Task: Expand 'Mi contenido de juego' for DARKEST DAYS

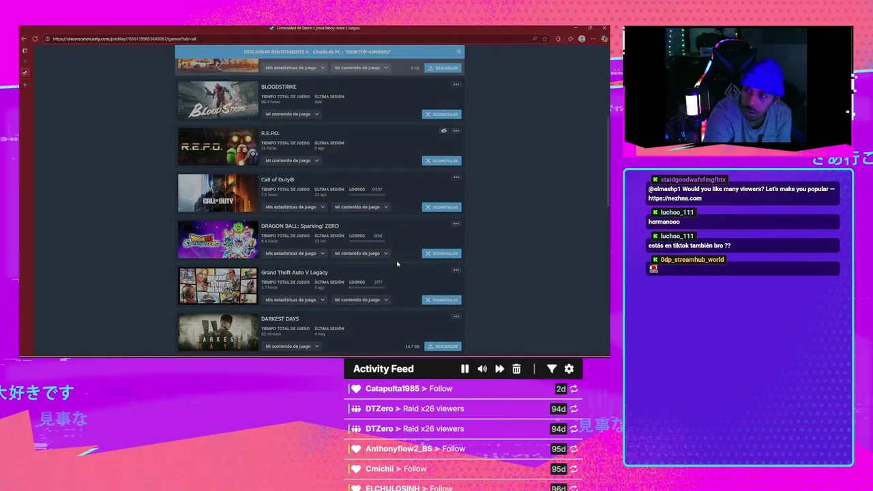Action: click(293, 346)
